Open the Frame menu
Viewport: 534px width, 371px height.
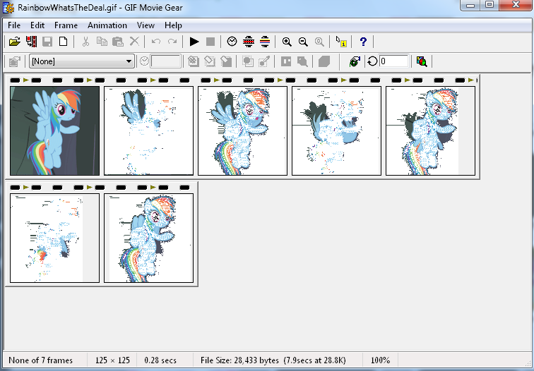(66, 25)
